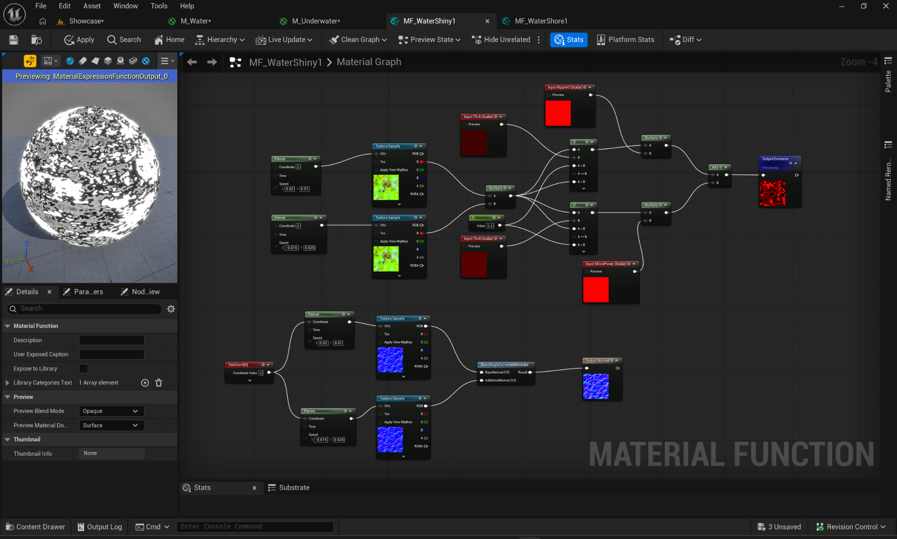This screenshot has height=539, width=897.
Task: Toggle the Hide Unrelated option
Action: [x=501, y=40]
